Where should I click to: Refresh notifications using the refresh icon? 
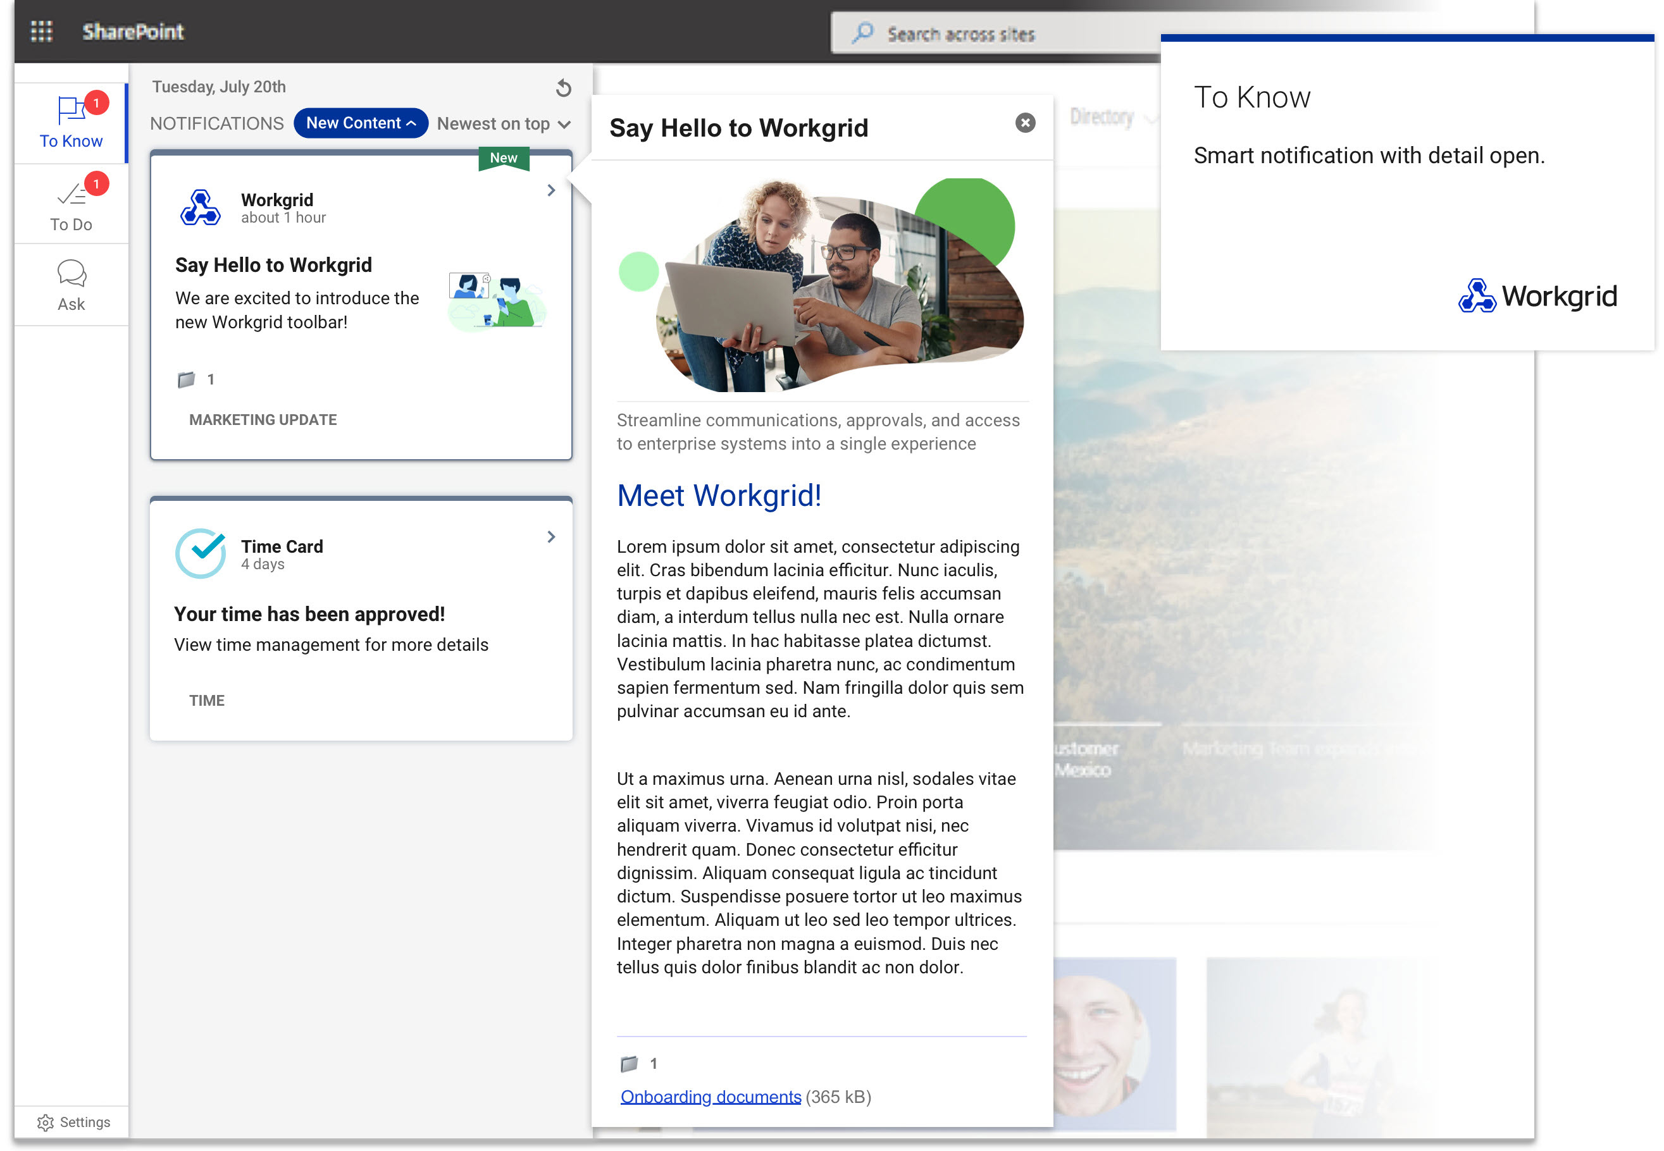pyautogui.click(x=562, y=87)
